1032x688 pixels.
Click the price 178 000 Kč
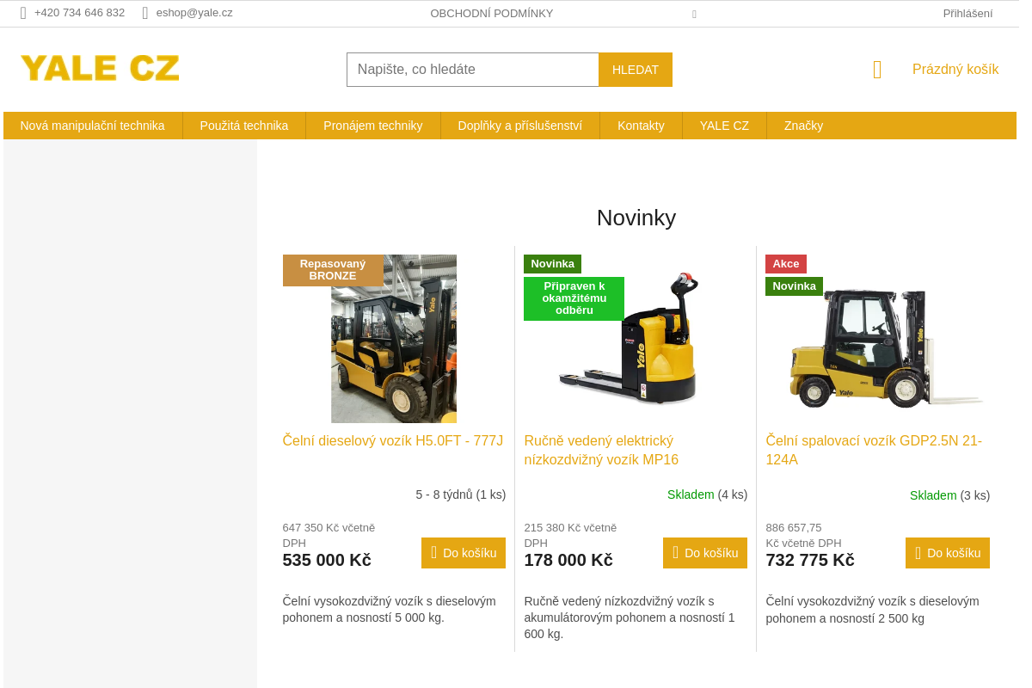click(568, 560)
